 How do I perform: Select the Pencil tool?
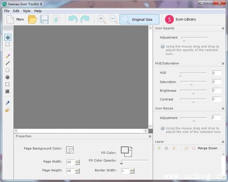(x=8, y=56)
